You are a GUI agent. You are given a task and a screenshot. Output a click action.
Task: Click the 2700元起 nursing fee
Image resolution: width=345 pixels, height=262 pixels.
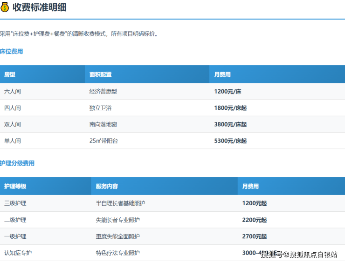point(255,237)
